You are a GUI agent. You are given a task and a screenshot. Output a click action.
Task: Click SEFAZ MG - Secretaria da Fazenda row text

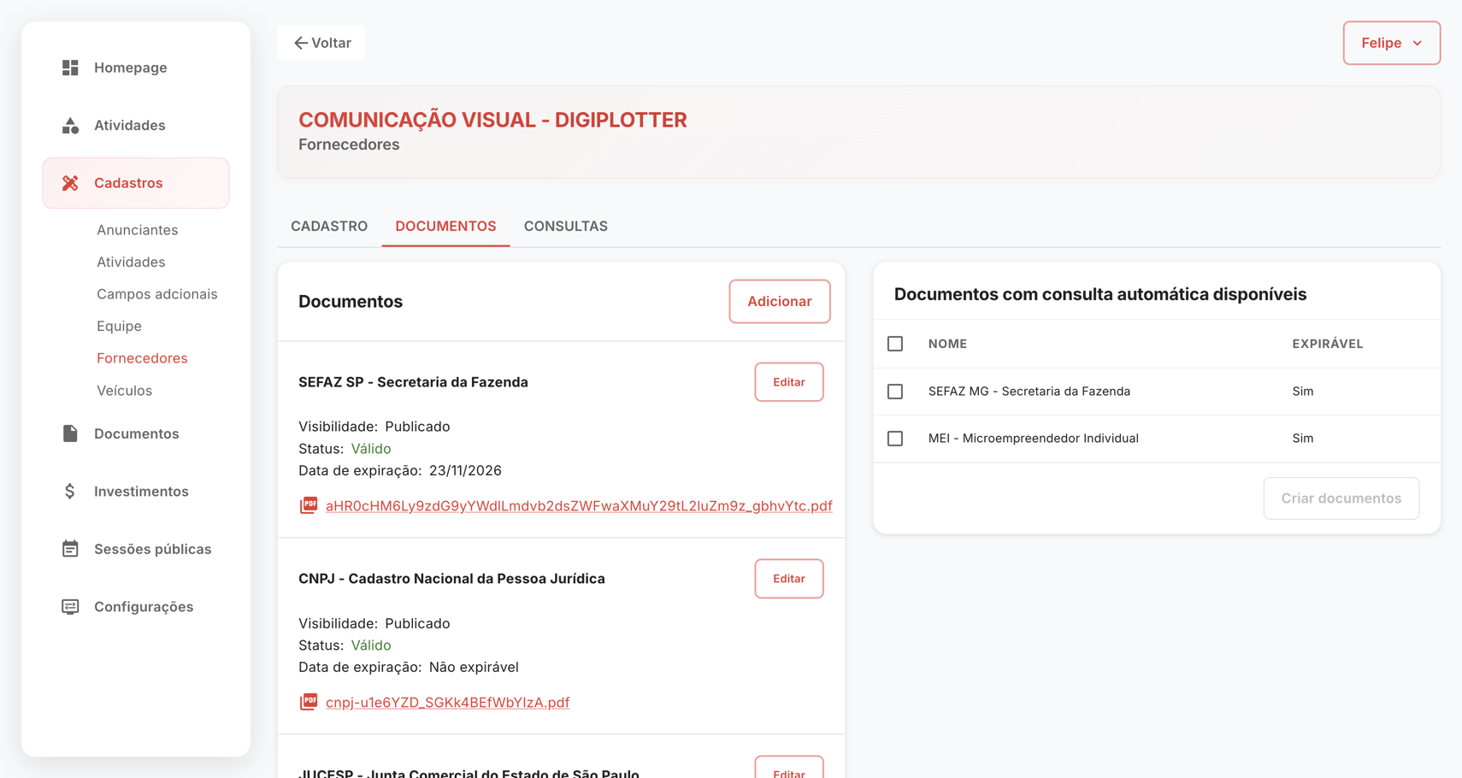[1029, 392]
